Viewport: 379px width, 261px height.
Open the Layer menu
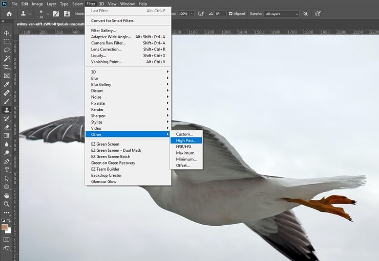click(51, 4)
